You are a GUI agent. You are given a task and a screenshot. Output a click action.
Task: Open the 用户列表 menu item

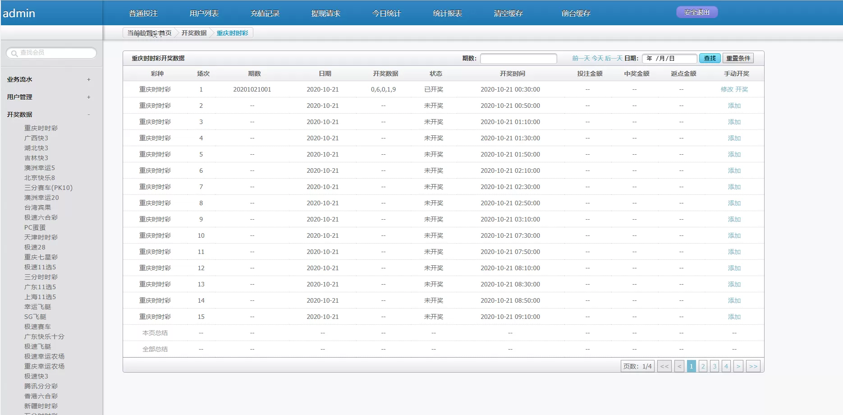(204, 13)
